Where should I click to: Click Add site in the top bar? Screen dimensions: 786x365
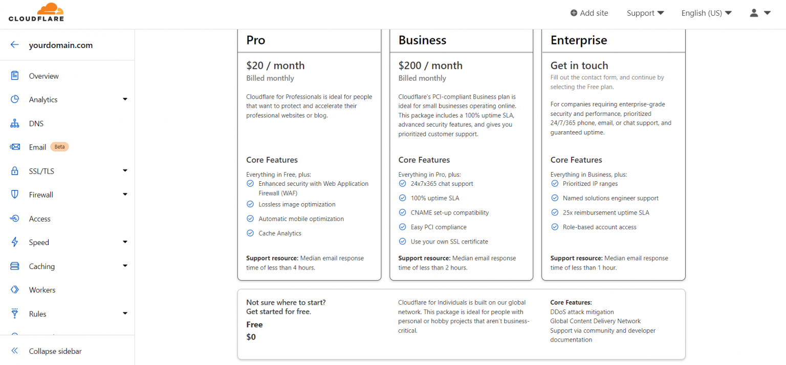pyautogui.click(x=589, y=13)
